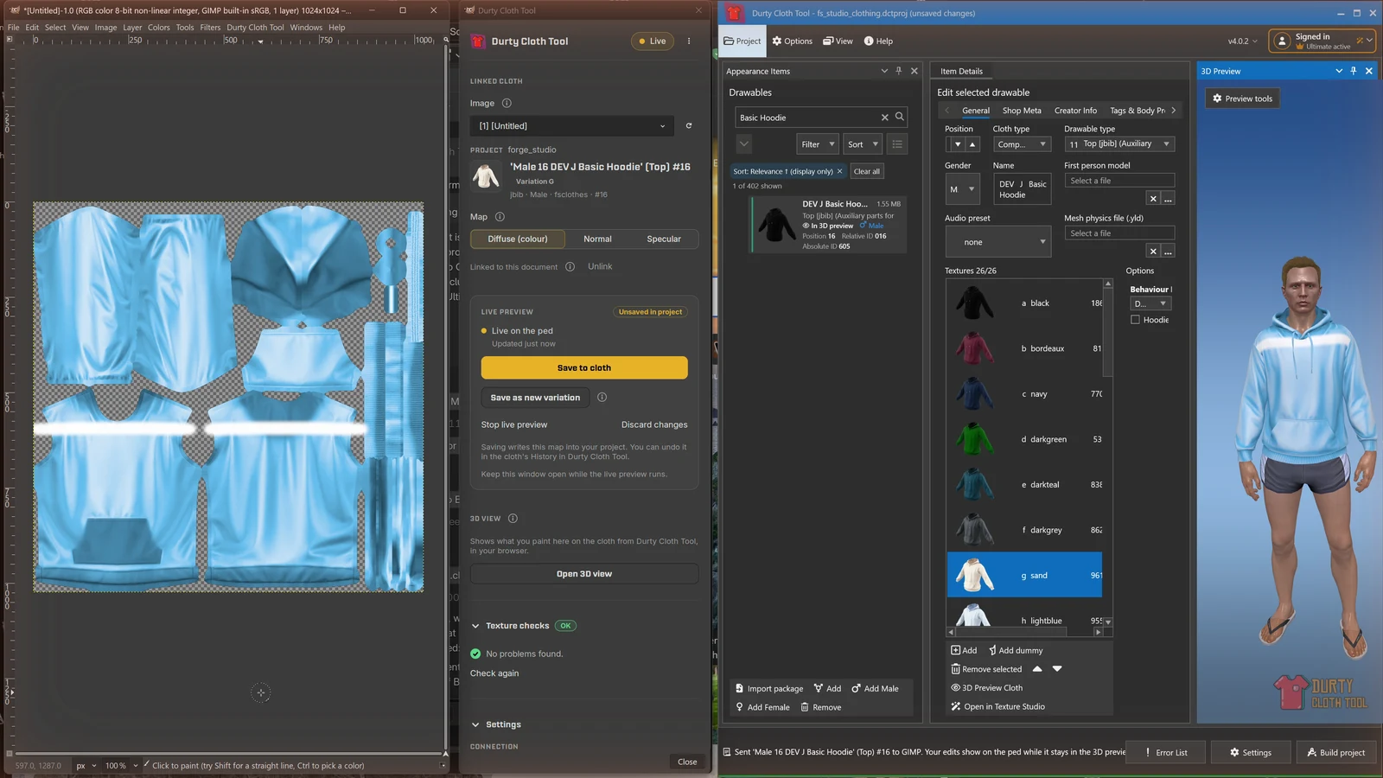Select the g sand texture row

point(1024,575)
